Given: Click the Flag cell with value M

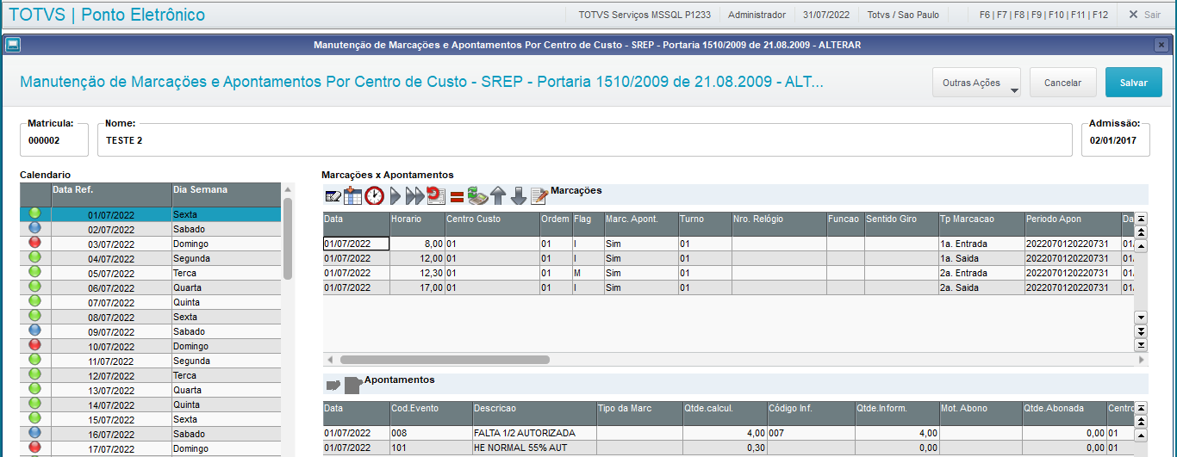Looking at the screenshot, I should (x=588, y=273).
